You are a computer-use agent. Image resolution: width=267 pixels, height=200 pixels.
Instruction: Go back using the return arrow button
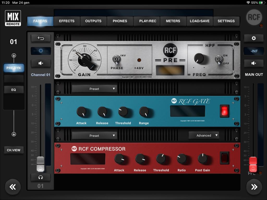click(x=41, y=38)
